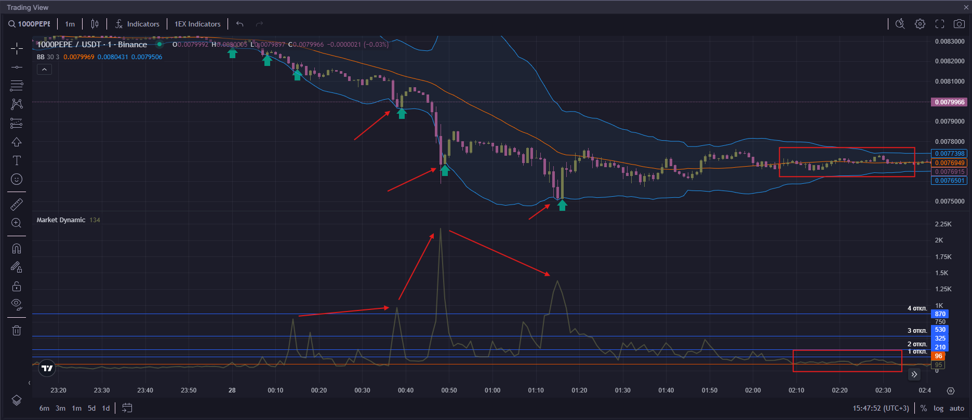This screenshot has width=972, height=420.
Task: Open the candlestick chart type menu
Action: pos(95,24)
